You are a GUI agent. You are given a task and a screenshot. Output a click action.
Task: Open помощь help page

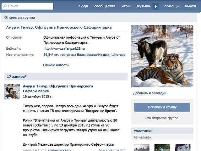point(171,6)
